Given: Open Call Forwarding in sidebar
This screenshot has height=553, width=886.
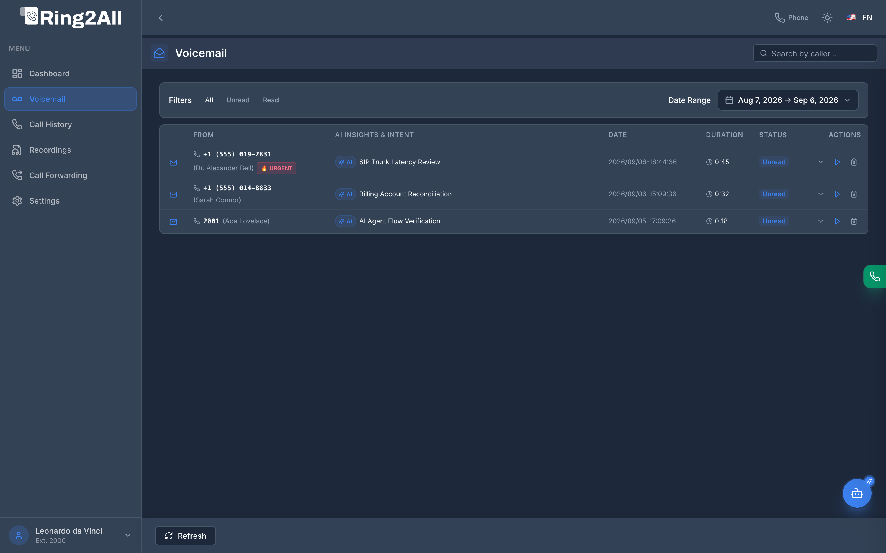Looking at the screenshot, I should point(71,176).
